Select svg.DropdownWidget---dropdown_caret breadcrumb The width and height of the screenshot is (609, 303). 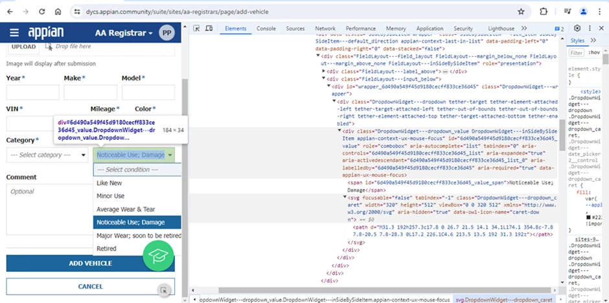[x=504, y=300]
